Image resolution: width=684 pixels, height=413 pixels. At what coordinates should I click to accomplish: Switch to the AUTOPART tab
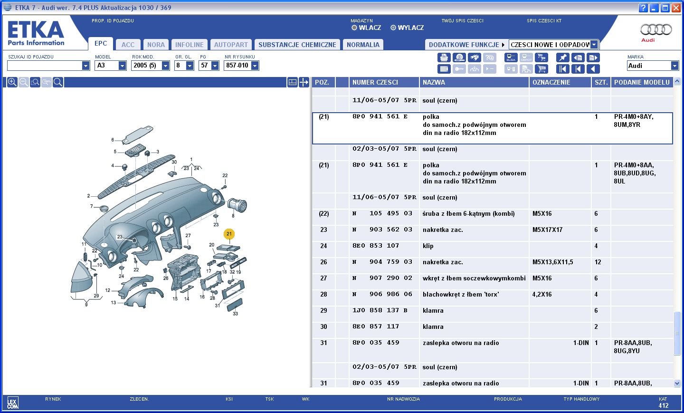tap(231, 45)
